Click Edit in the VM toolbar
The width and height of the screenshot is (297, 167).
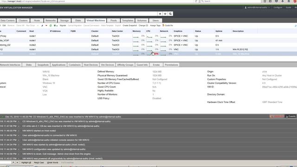pos(4,26)
